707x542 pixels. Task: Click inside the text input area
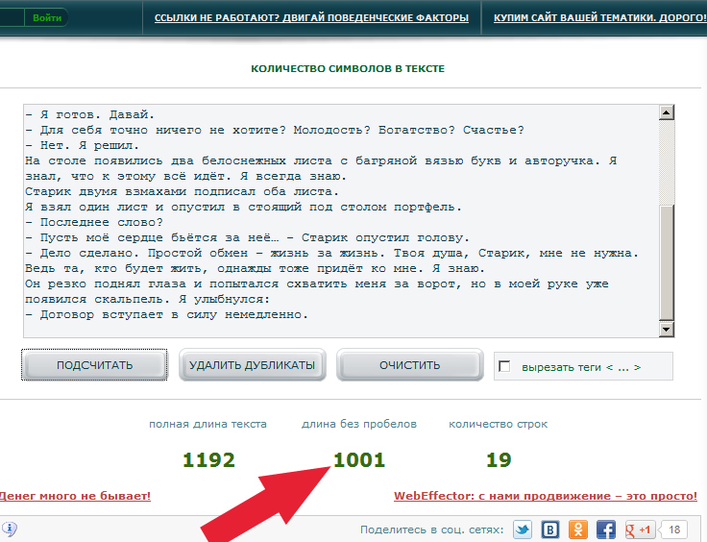(x=336, y=221)
